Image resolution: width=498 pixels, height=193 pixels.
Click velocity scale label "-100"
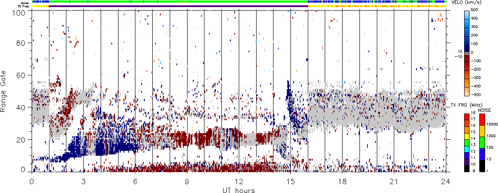coord(475,61)
